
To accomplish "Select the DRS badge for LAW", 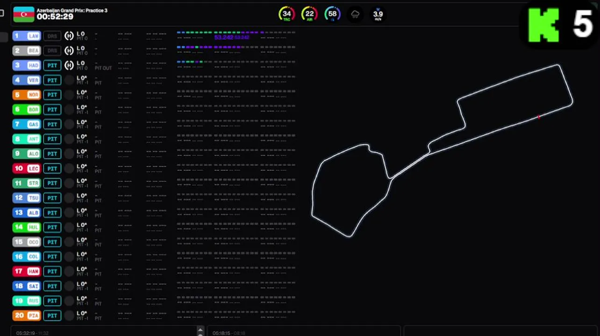I will click(52, 36).
